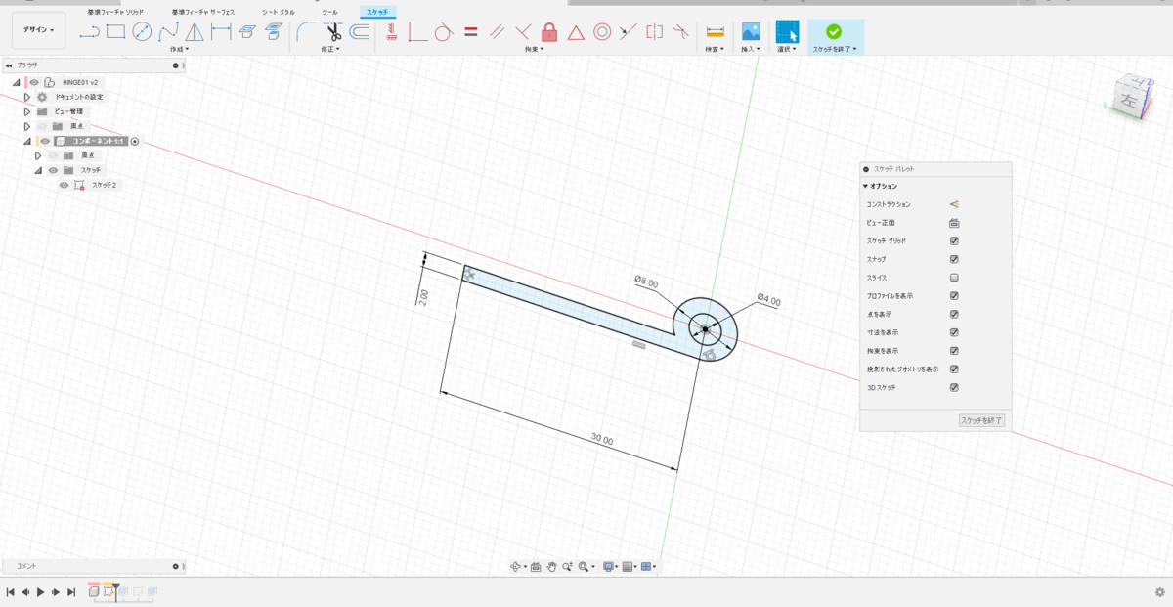Apply the Symmetry constraint

point(655,31)
